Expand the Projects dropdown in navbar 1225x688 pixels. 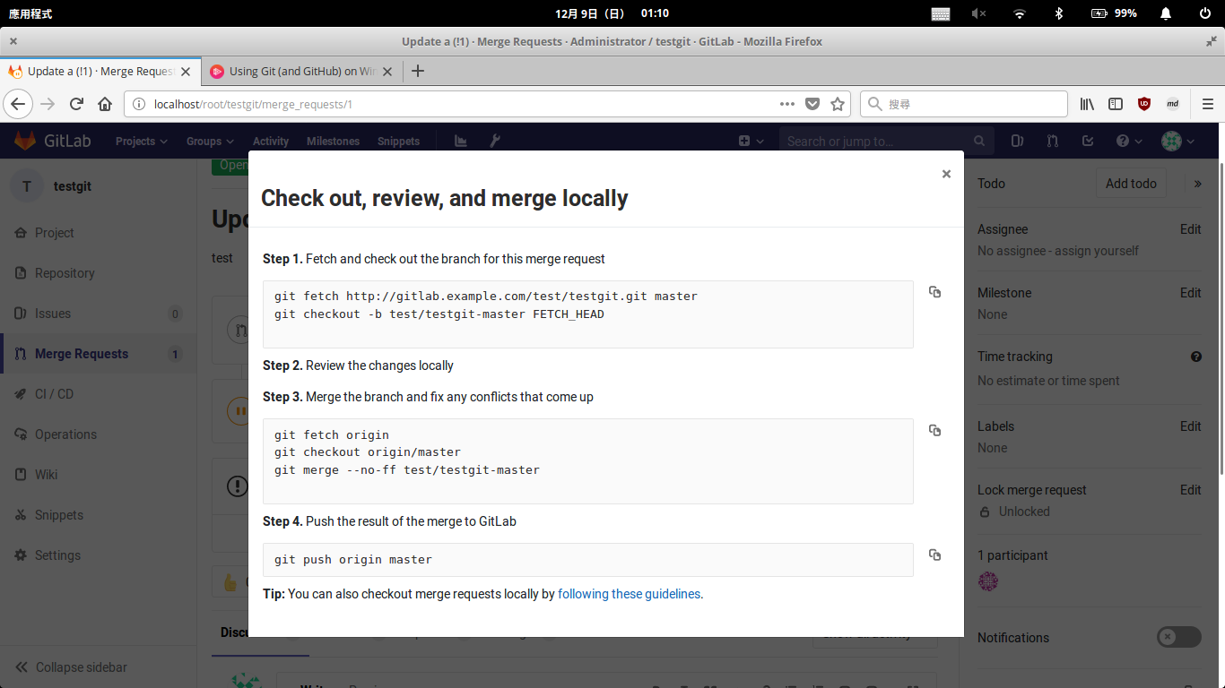pyautogui.click(x=141, y=142)
